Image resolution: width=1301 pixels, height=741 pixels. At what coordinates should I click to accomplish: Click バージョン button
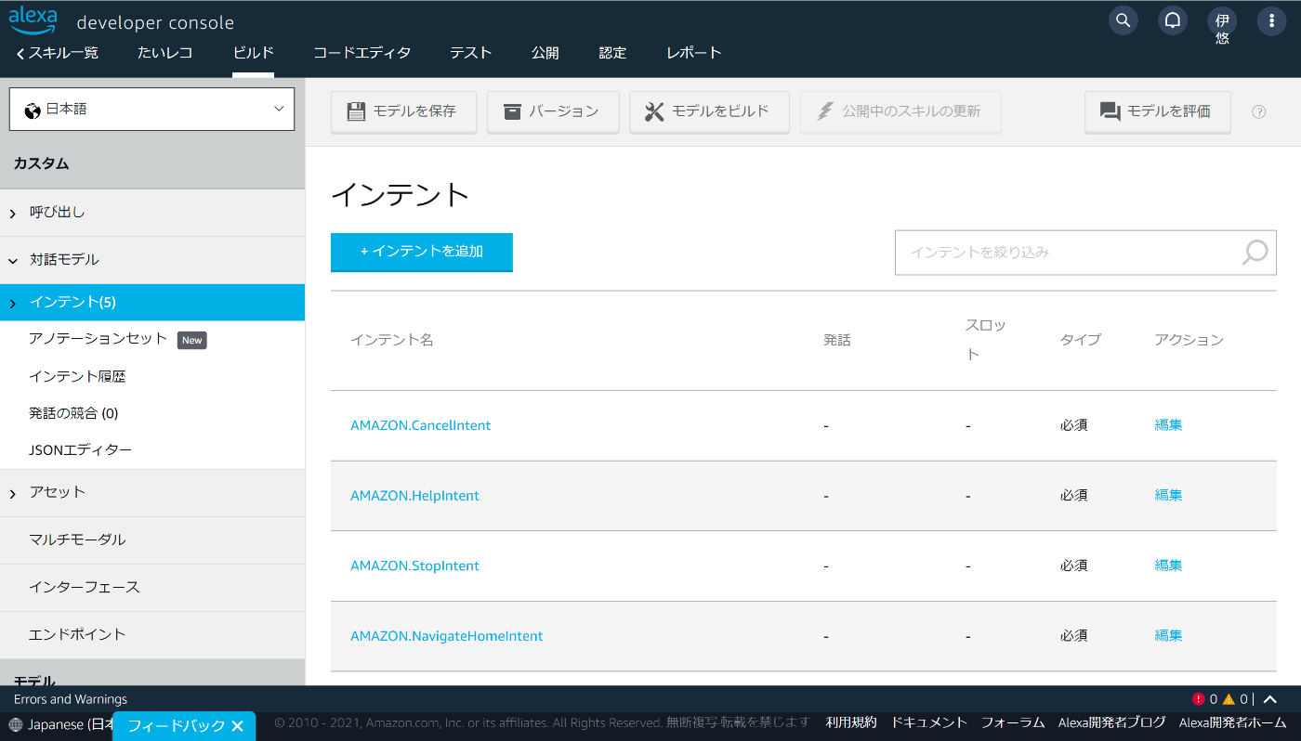click(x=553, y=111)
